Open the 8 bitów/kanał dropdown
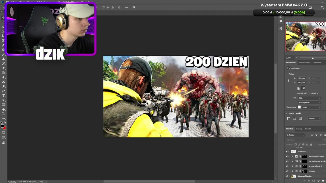Screen dimensions: 326x183 [x=309, y=102]
